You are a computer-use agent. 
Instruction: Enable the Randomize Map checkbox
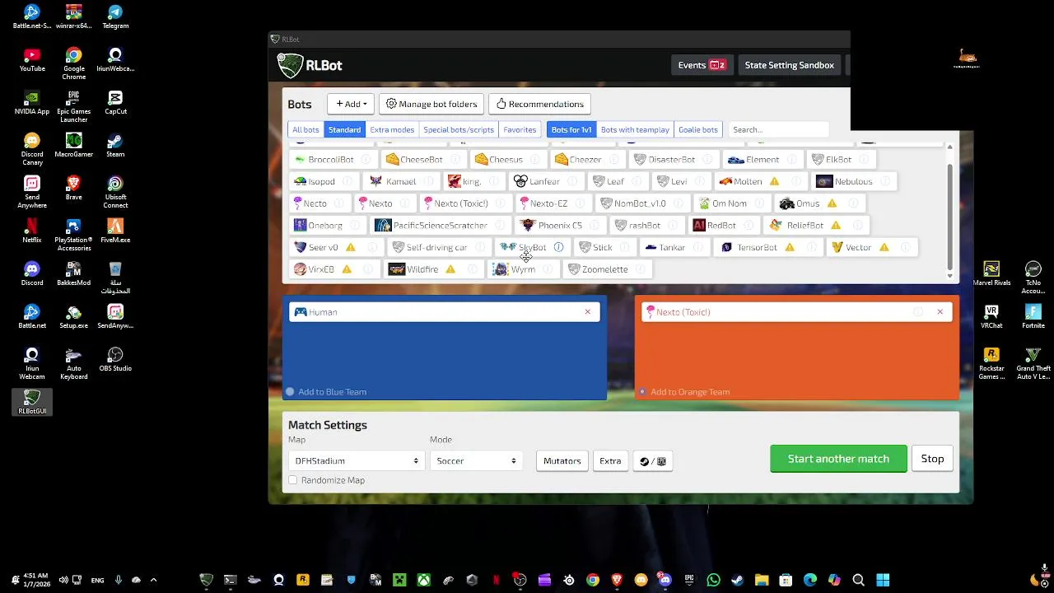pyautogui.click(x=292, y=480)
